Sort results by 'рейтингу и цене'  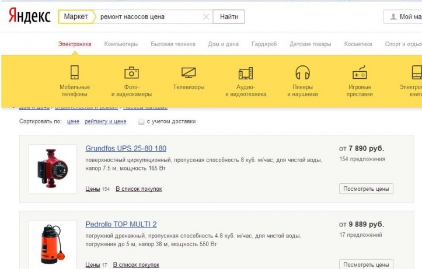point(105,122)
